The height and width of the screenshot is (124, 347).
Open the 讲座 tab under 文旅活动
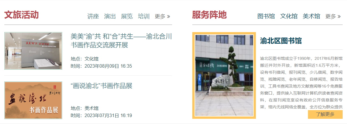tap(93, 16)
